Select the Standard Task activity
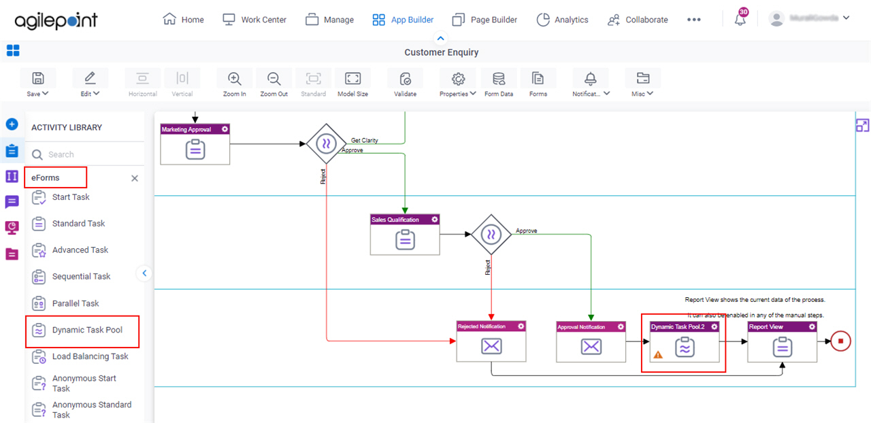Viewport: 871px width, 423px height. coord(79,223)
